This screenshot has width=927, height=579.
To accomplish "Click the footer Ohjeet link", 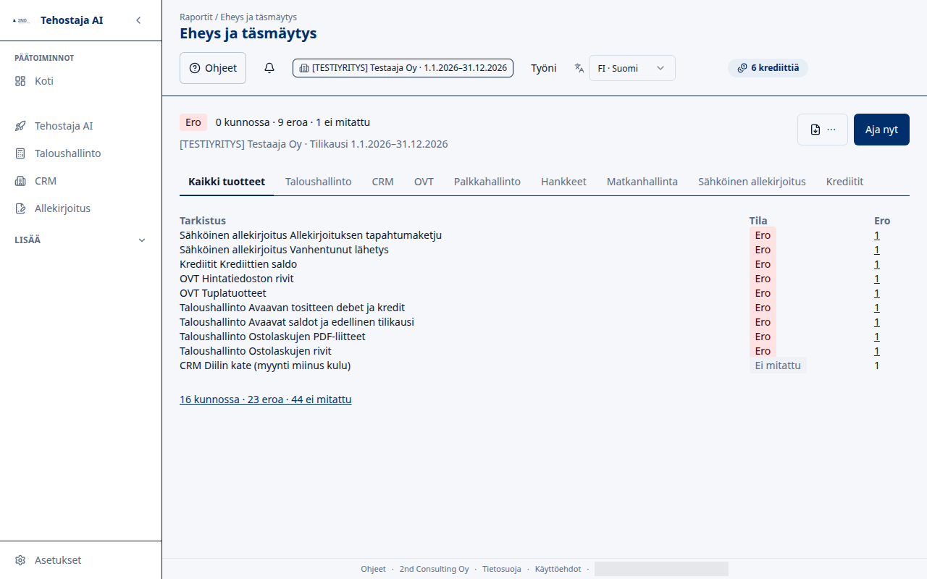I will (x=374, y=569).
